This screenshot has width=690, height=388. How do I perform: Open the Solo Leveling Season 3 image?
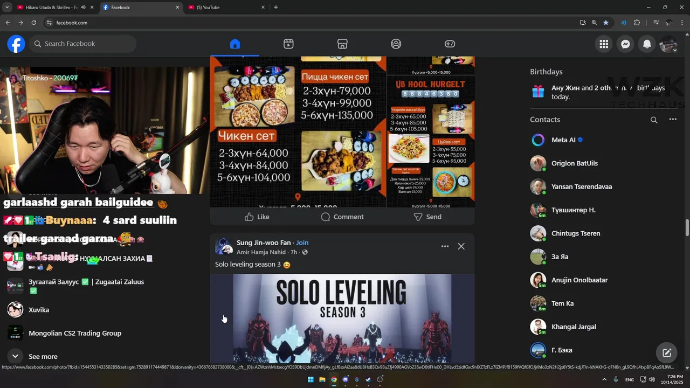342,319
